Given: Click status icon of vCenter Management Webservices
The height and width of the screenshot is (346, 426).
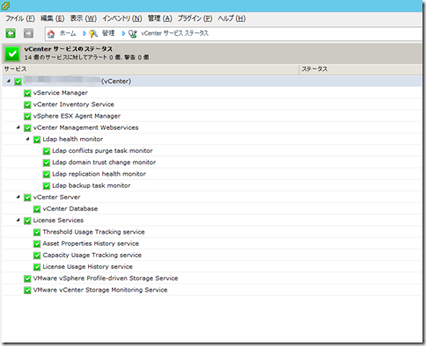Looking at the screenshot, I should (x=27, y=128).
